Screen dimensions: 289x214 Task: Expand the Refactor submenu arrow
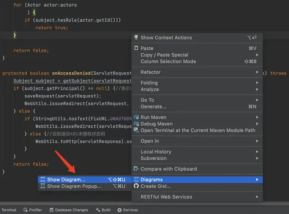click(257, 72)
